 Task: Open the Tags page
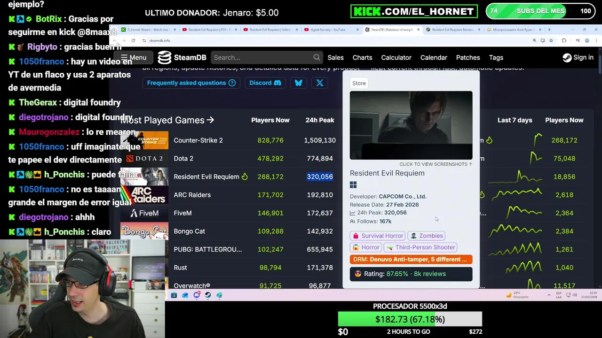coord(496,57)
